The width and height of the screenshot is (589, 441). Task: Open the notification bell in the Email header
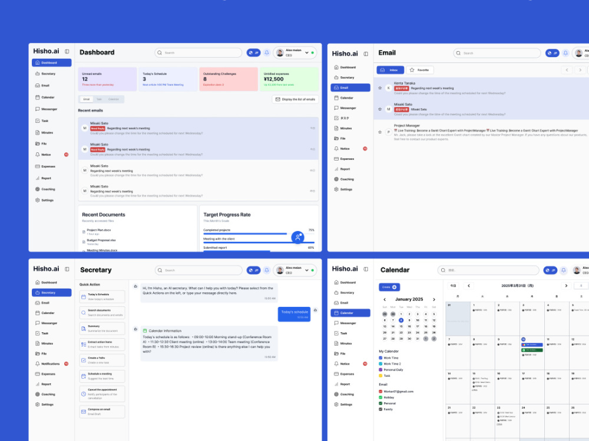[x=565, y=54]
